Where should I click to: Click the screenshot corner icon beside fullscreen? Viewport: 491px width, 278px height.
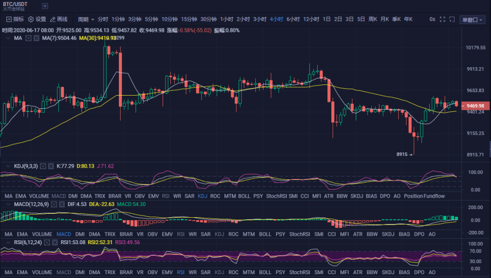point(452,20)
